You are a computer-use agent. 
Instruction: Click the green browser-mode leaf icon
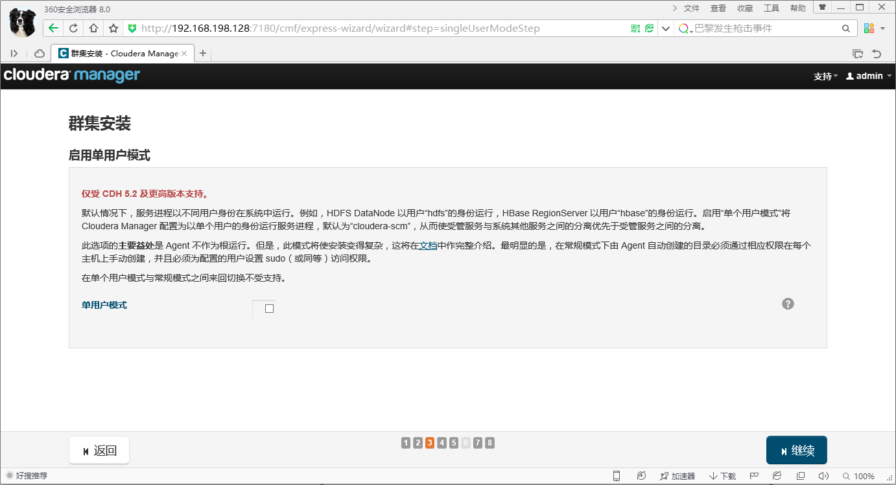click(649, 28)
